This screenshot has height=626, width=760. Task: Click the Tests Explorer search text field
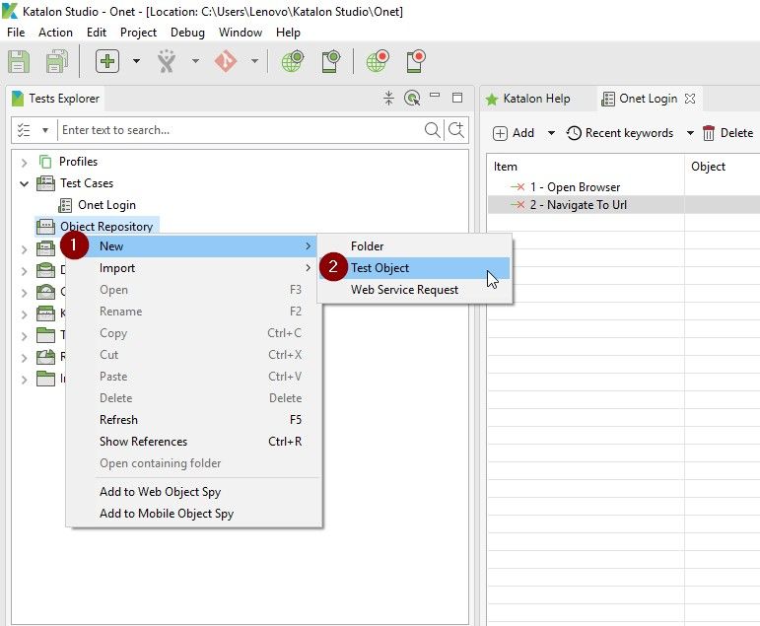tap(237, 130)
